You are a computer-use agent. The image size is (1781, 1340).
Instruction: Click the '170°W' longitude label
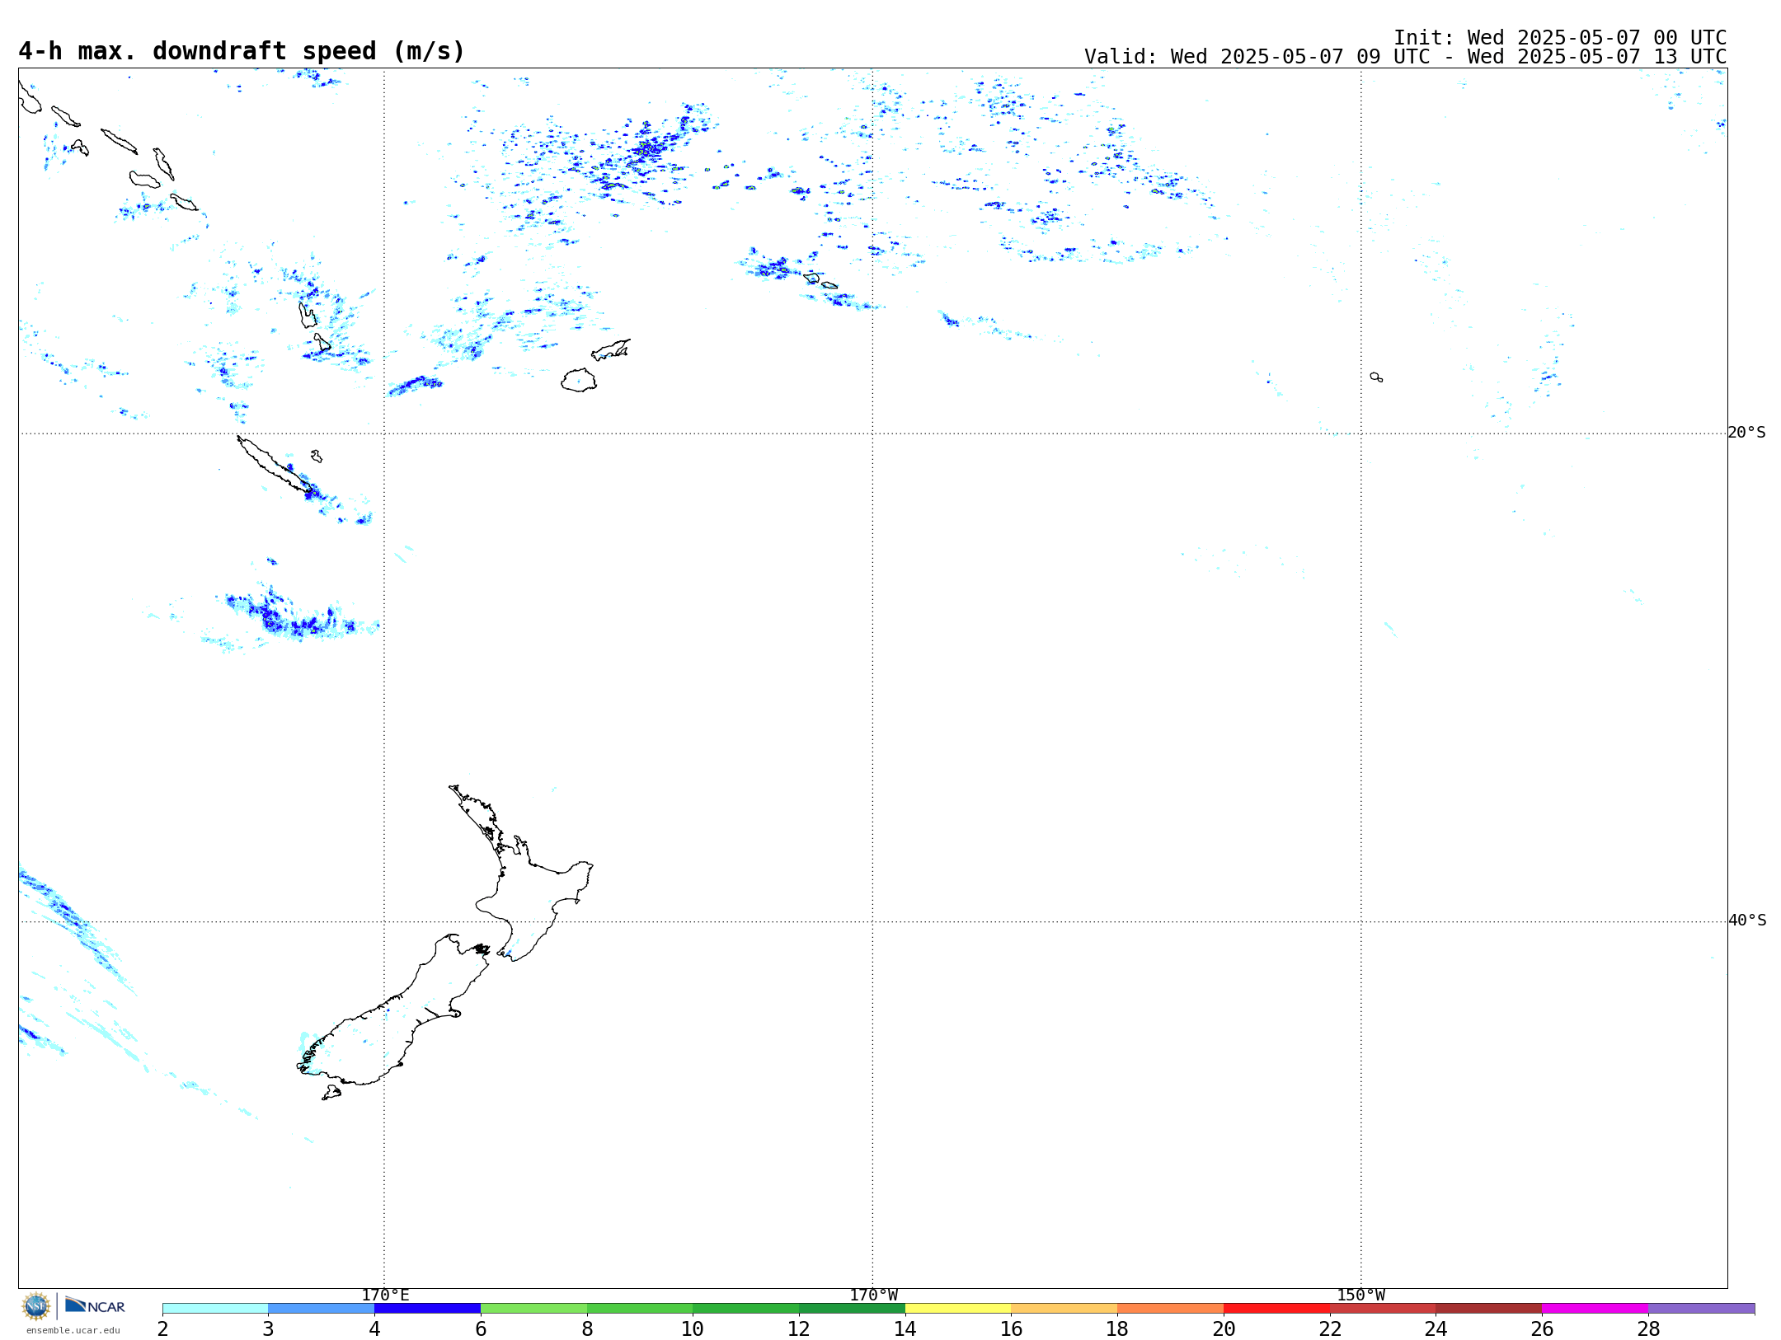click(x=873, y=1295)
